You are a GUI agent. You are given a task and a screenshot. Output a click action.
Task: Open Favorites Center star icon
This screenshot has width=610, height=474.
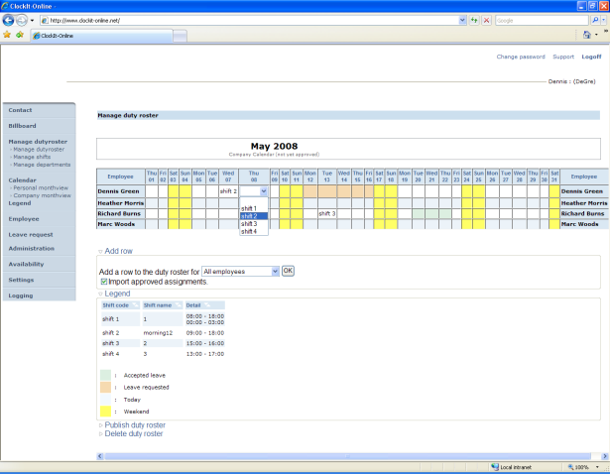[x=7, y=35]
